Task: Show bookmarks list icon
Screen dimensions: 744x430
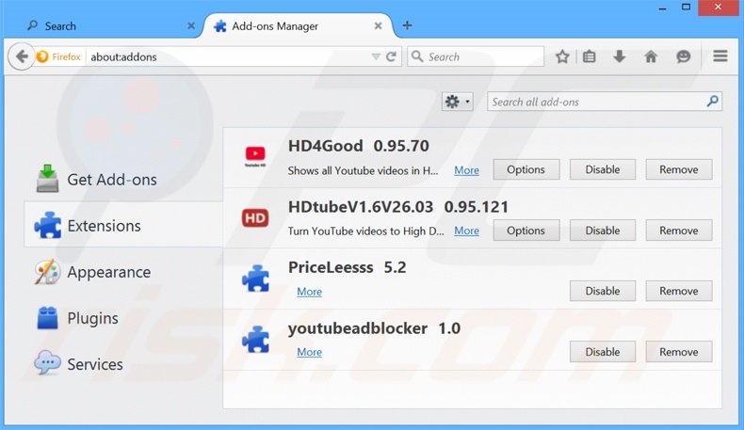Action: click(590, 56)
